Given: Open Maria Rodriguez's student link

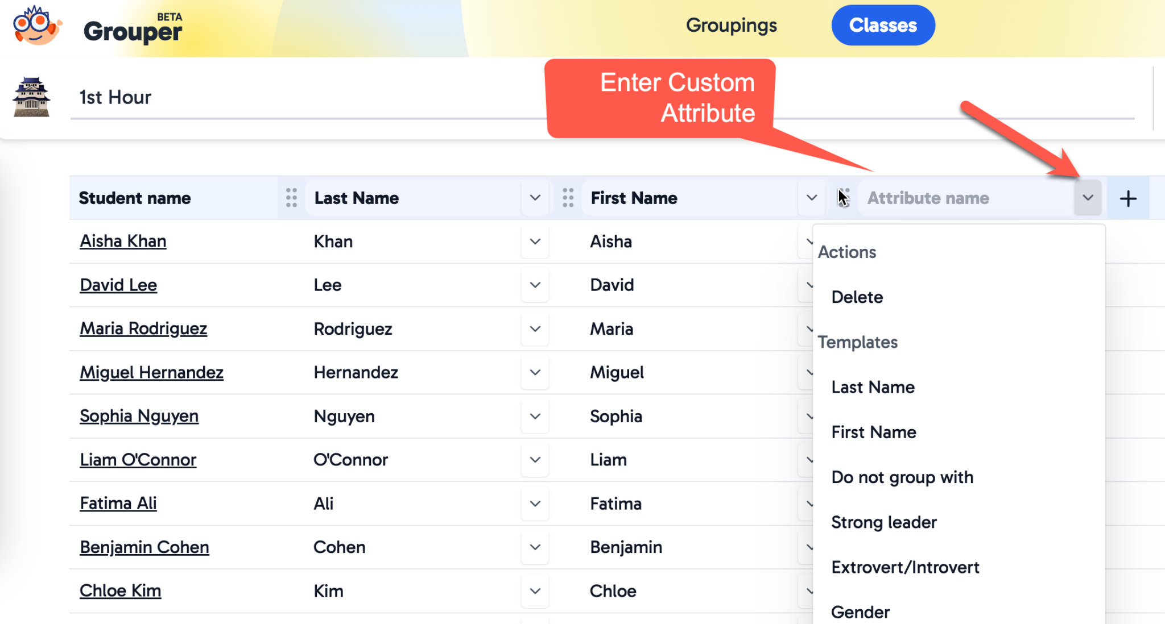Looking at the screenshot, I should [x=143, y=329].
